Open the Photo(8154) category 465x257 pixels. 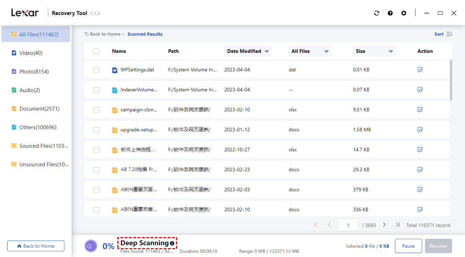pyautogui.click(x=36, y=72)
